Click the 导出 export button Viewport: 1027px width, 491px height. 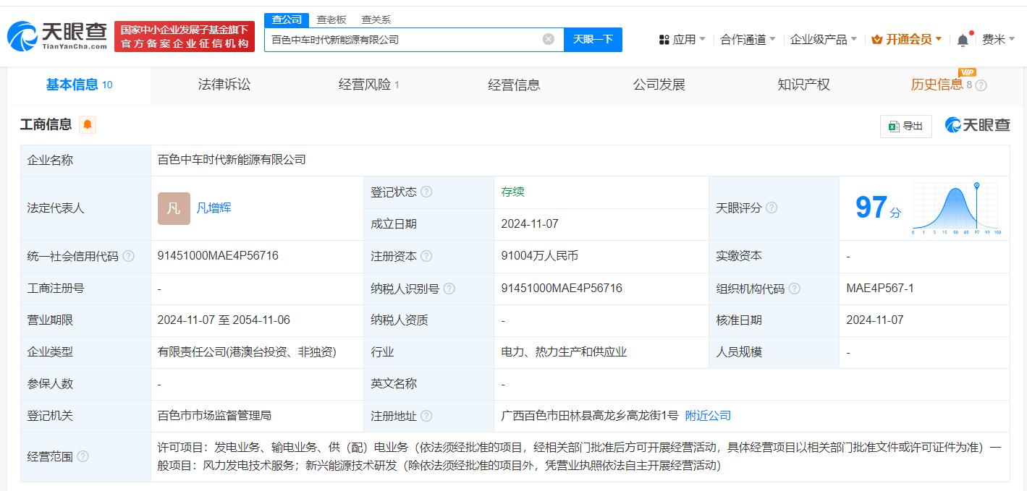coord(905,126)
